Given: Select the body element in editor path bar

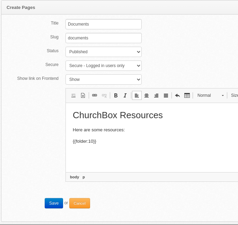Looking at the screenshot, I should tap(74, 177).
